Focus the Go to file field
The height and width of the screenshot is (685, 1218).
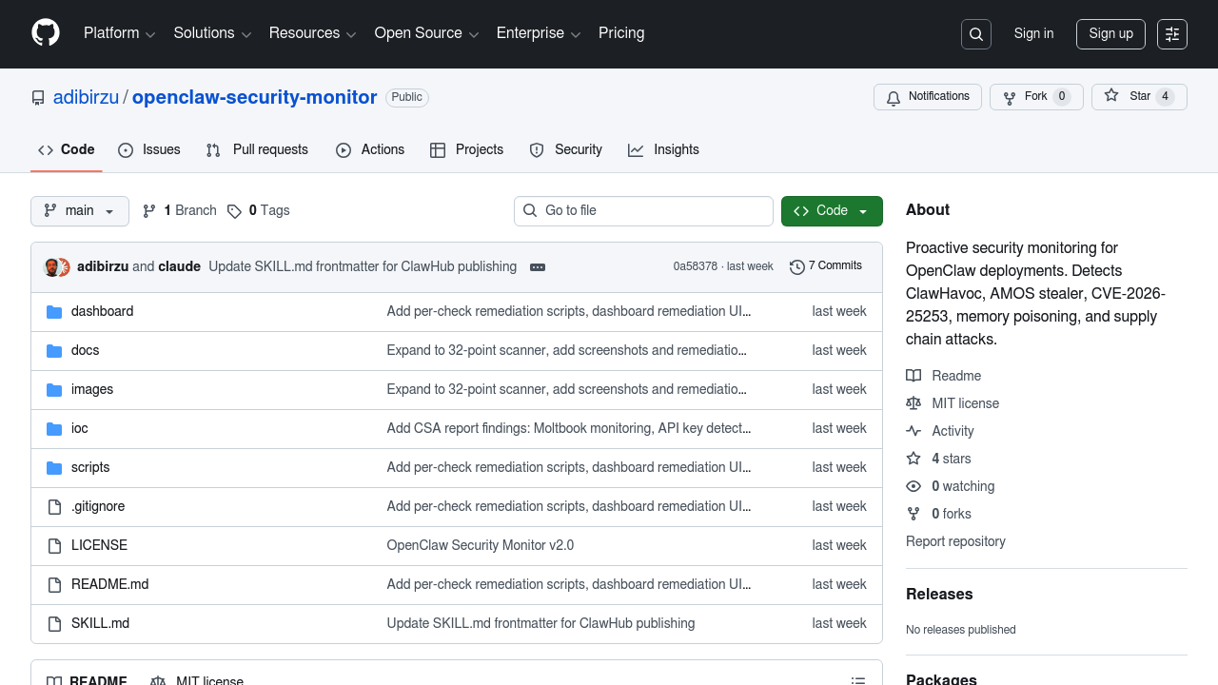coord(643,211)
